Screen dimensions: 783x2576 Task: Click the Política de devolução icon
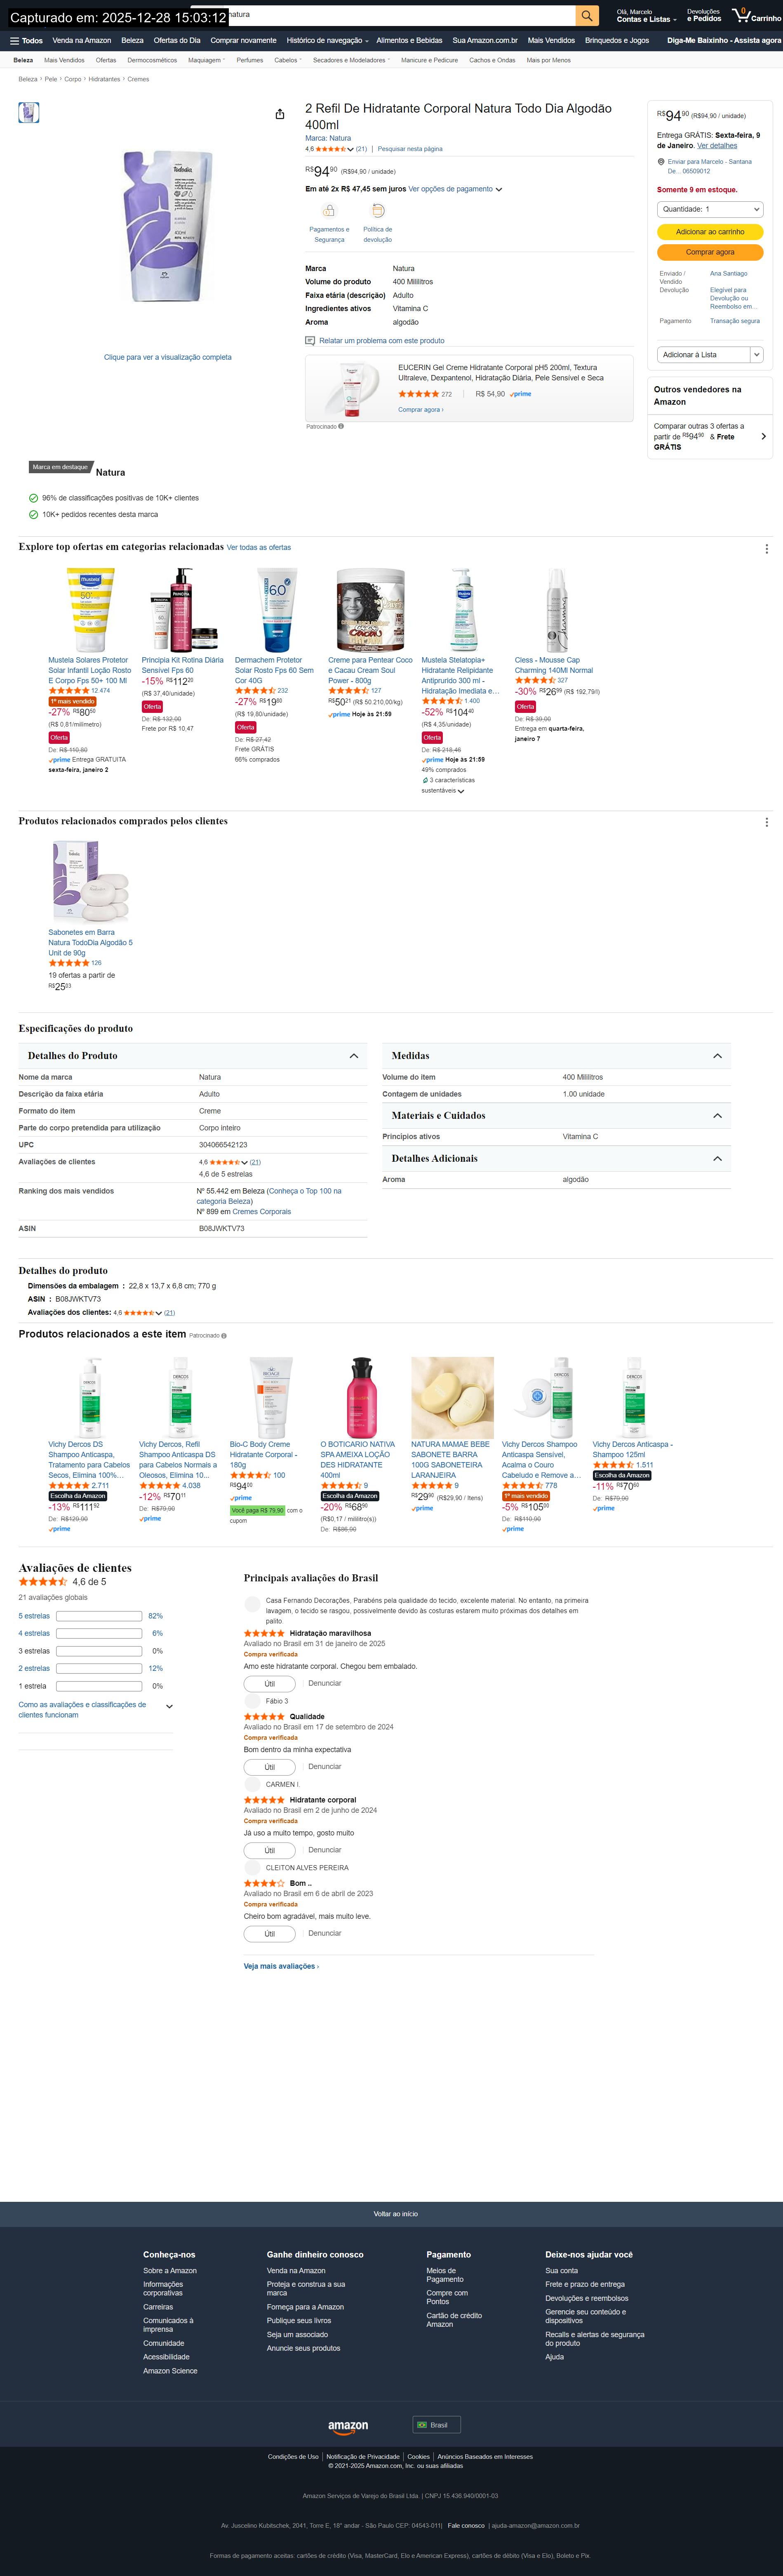coord(377,211)
